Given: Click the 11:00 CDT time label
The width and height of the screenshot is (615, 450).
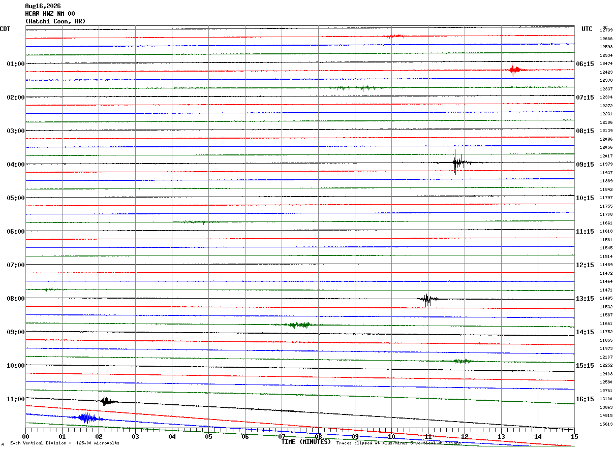Looking at the screenshot, I should coord(16,399).
